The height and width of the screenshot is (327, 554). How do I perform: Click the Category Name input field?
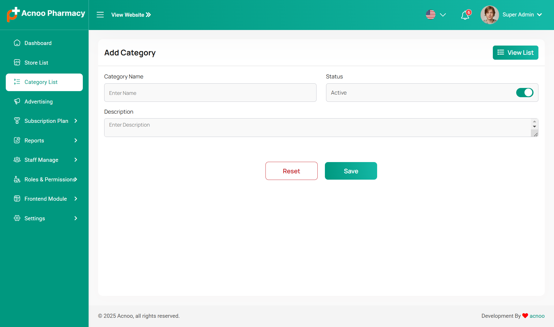(x=210, y=93)
